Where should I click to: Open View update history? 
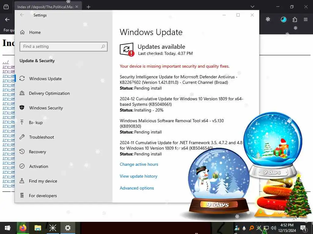pos(138,176)
